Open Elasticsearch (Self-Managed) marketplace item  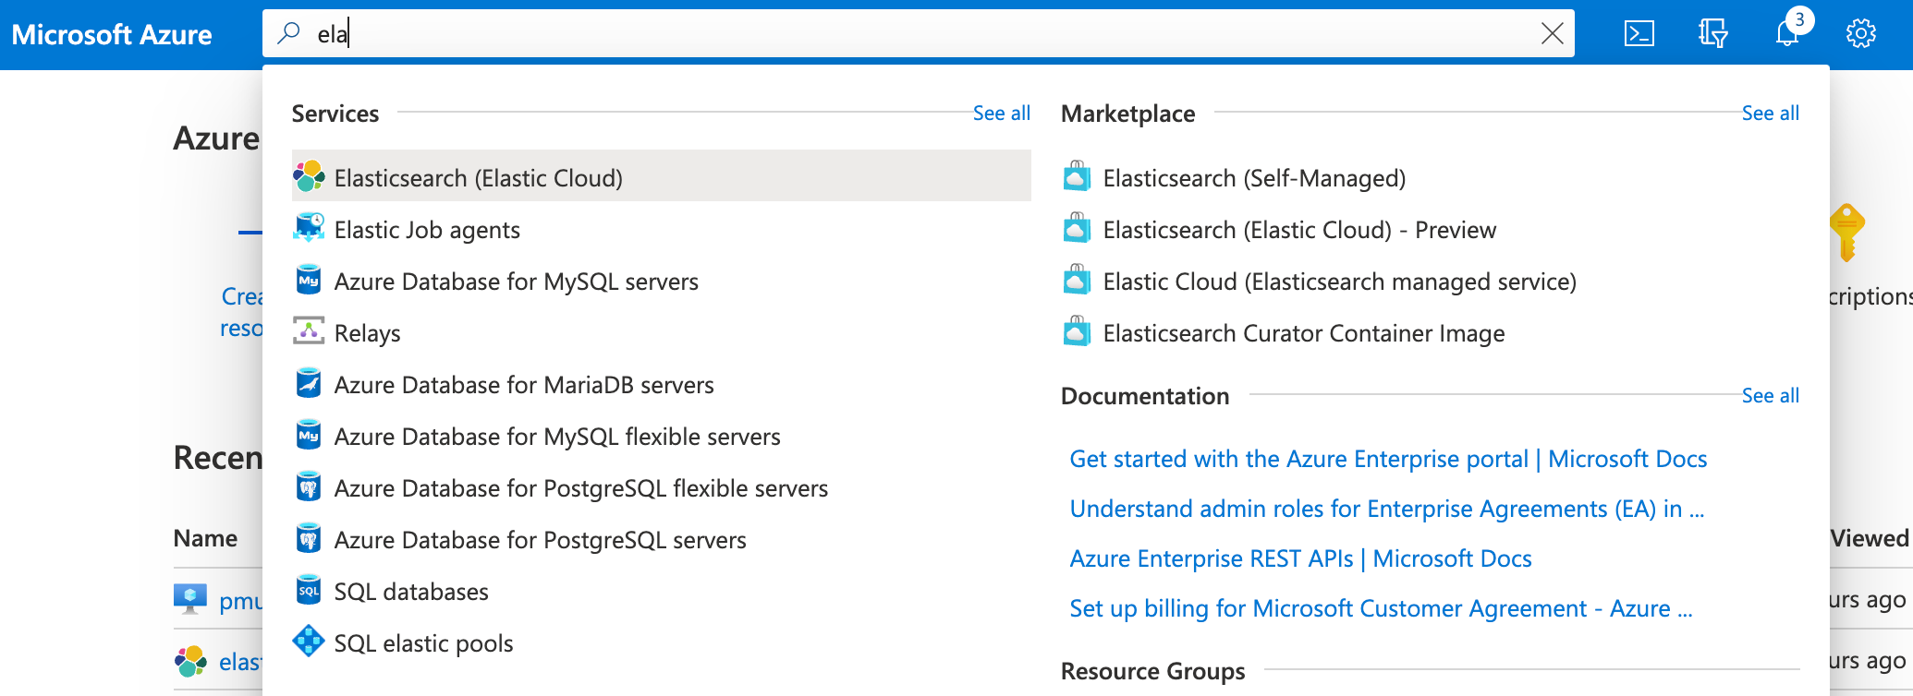[1253, 178]
